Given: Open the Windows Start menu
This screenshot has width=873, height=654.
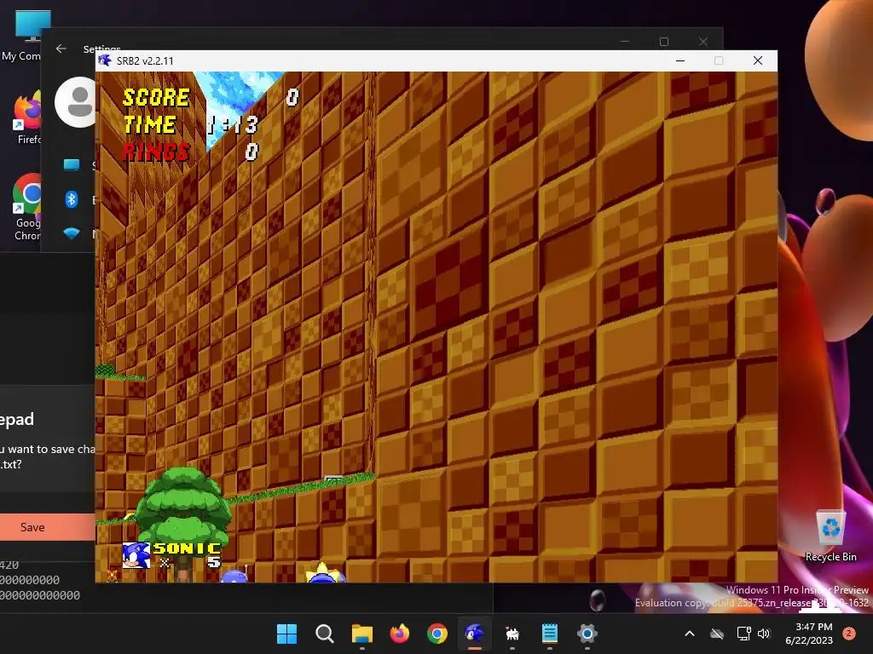Looking at the screenshot, I should pos(286,633).
